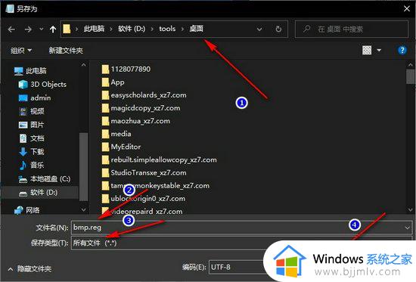416x282 pixels.
Task: Select admin in the sidebar
Action: [35, 98]
